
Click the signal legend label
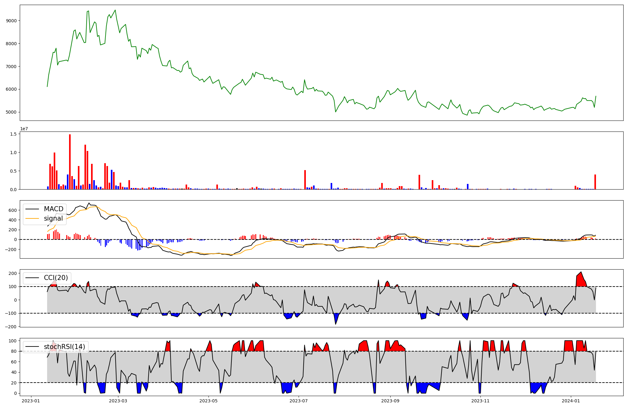53,218
